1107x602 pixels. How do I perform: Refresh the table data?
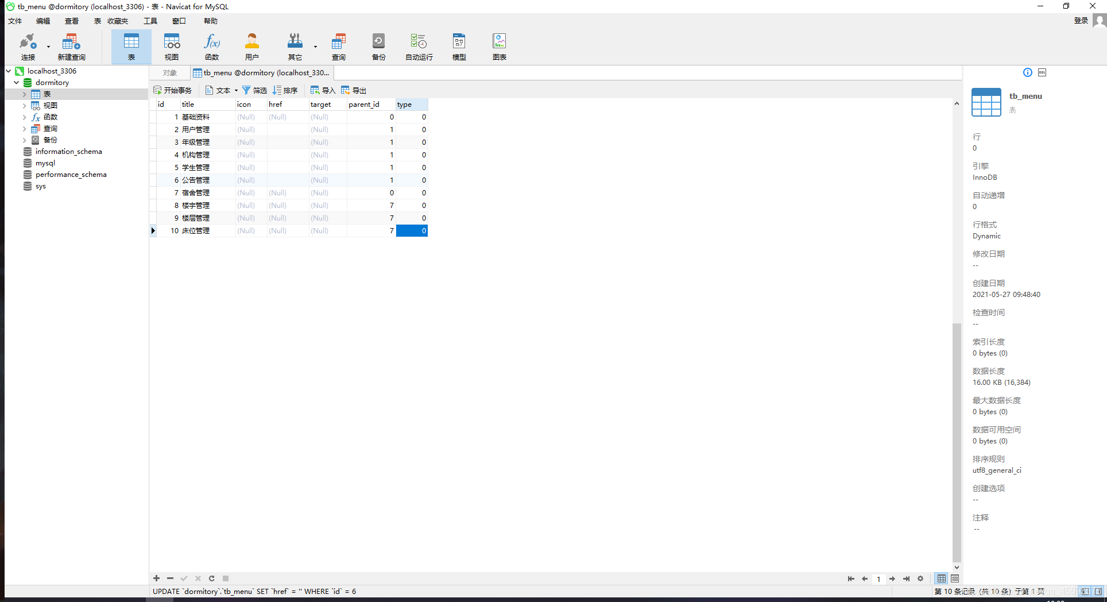[x=211, y=578]
